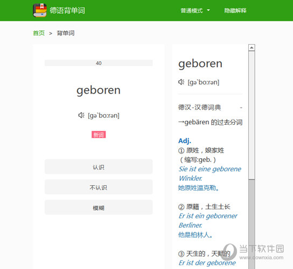
Task: Click the translation 他是柏林人
Action: click(196, 235)
